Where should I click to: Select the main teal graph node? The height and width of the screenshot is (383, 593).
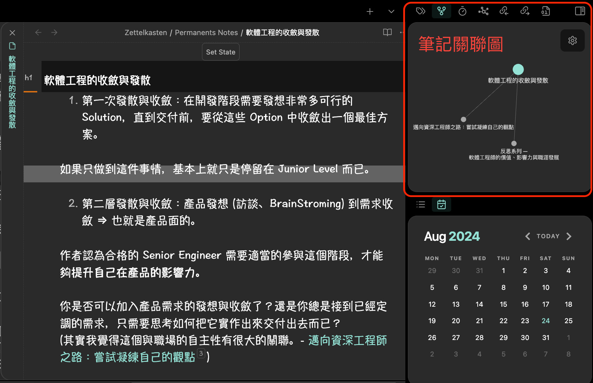tap(518, 70)
